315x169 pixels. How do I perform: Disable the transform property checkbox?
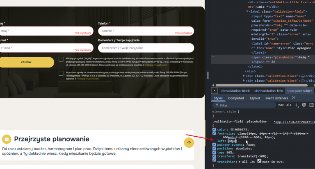point(214,156)
